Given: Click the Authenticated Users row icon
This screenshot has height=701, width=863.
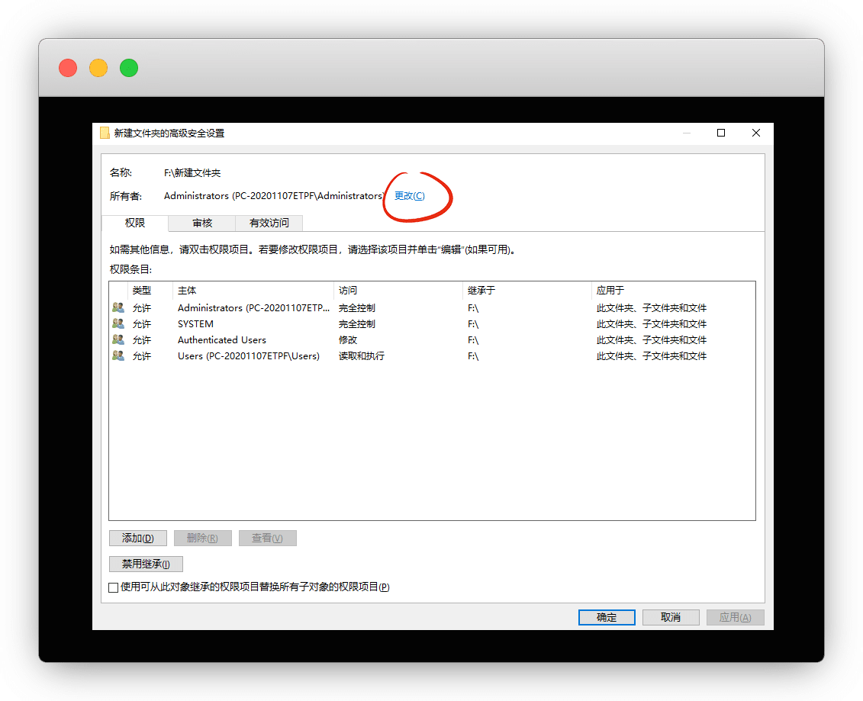Looking at the screenshot, I should coord(118,340).
